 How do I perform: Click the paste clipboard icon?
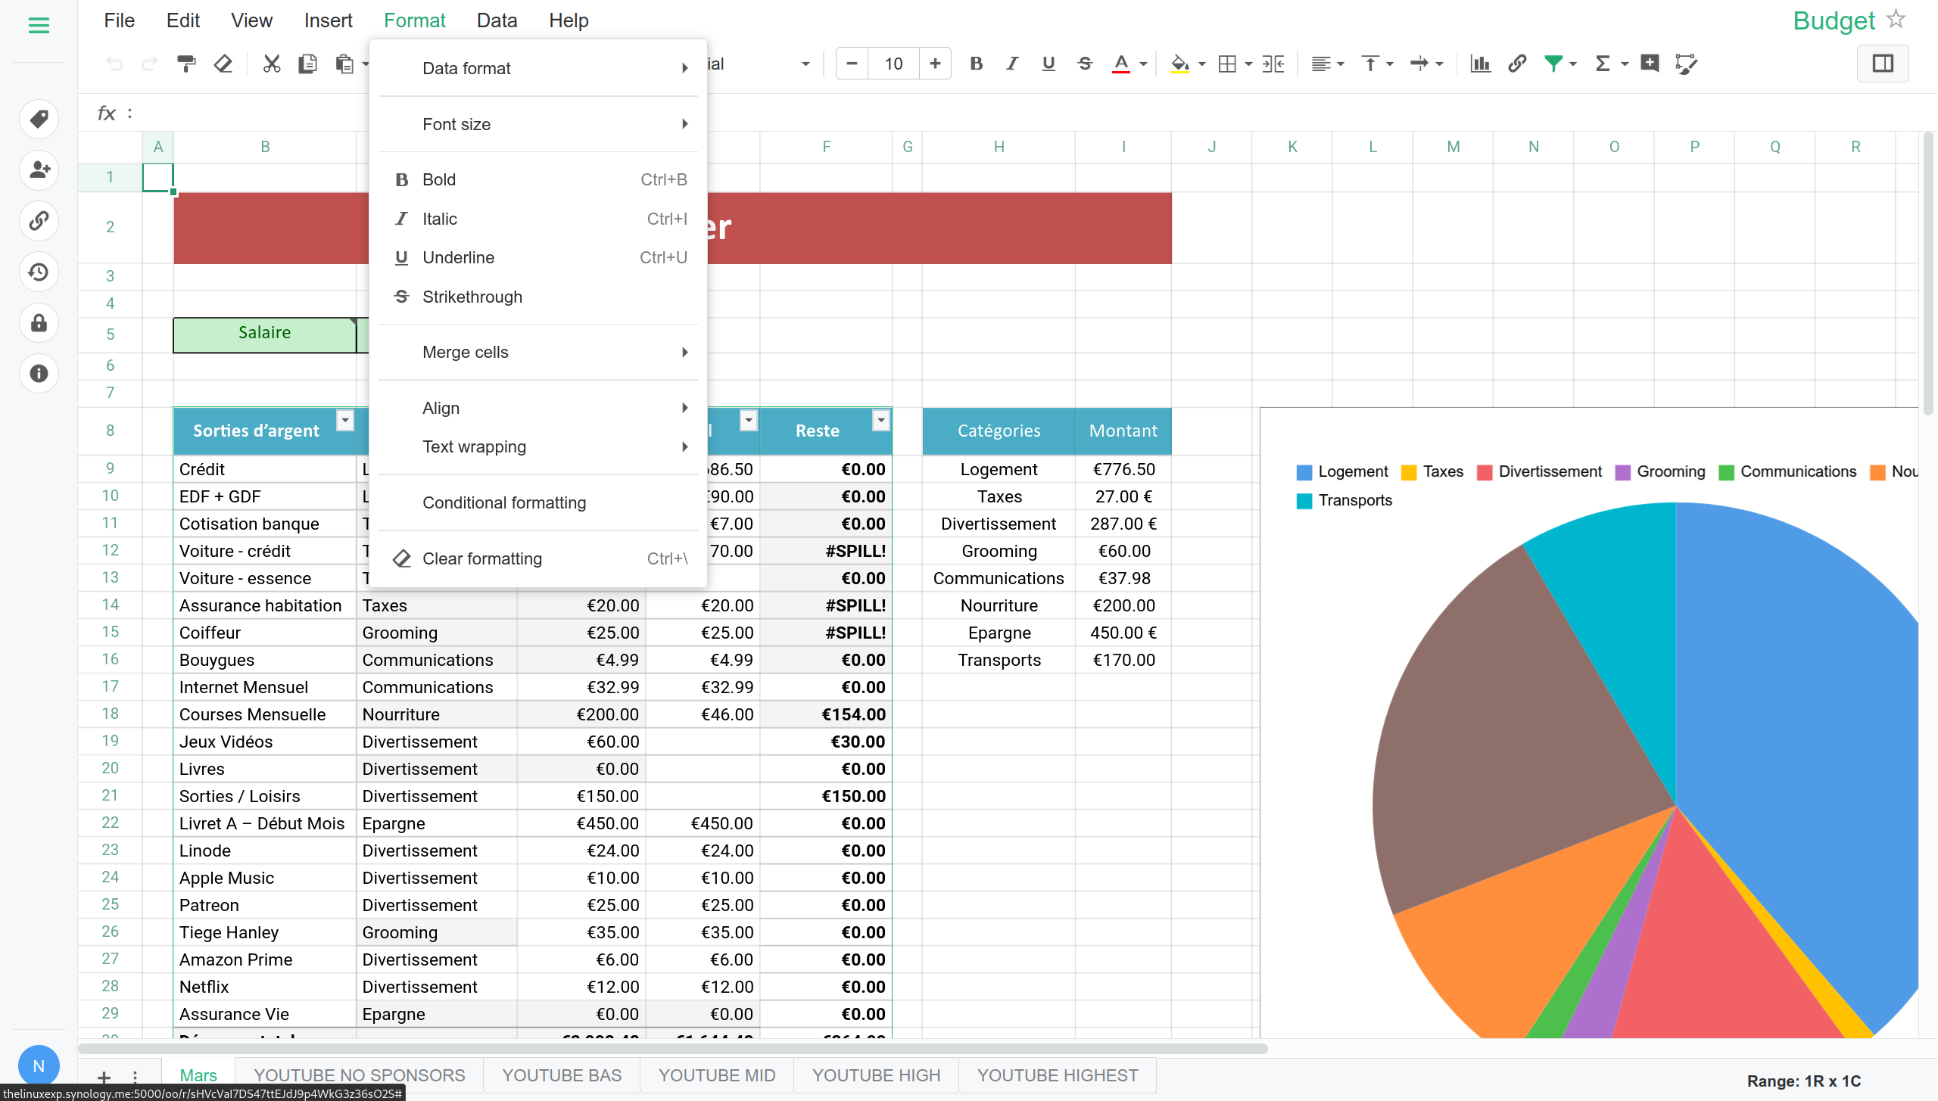click(x=344, y=64)
